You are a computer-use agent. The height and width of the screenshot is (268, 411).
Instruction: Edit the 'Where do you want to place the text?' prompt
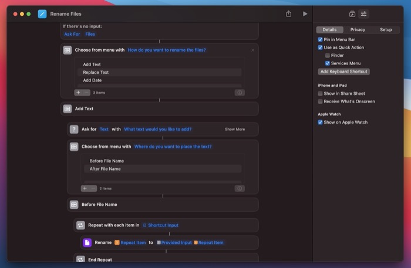click(173, 147)
